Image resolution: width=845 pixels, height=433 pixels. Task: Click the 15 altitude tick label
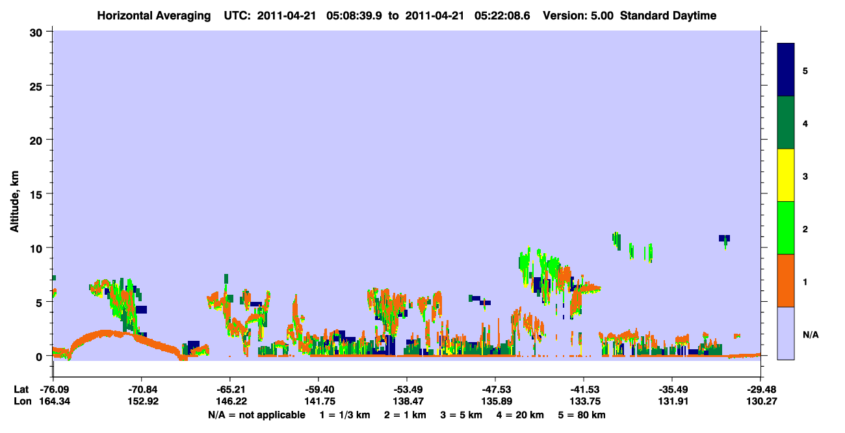(x=38, y=194)
